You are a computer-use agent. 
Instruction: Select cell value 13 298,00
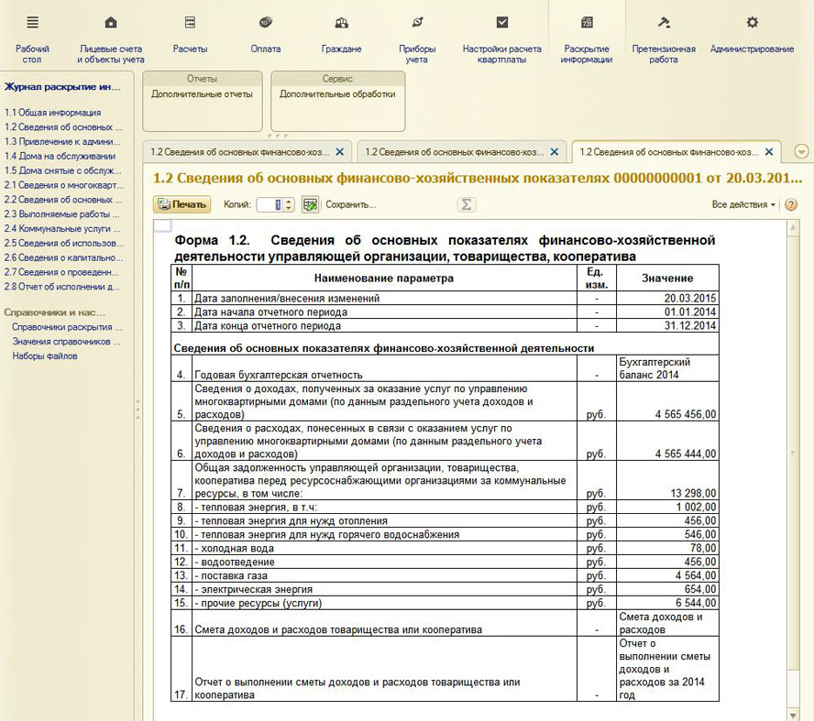click(667, 480)
